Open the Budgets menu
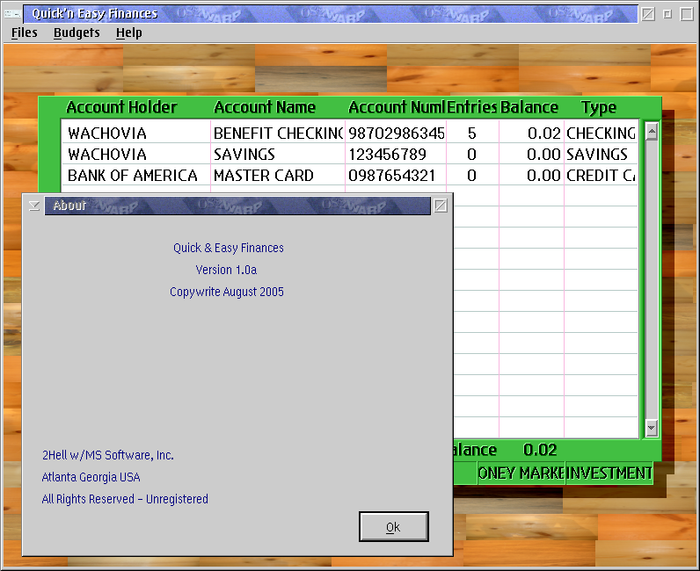700x571 pixels. (x=77, y=33)
